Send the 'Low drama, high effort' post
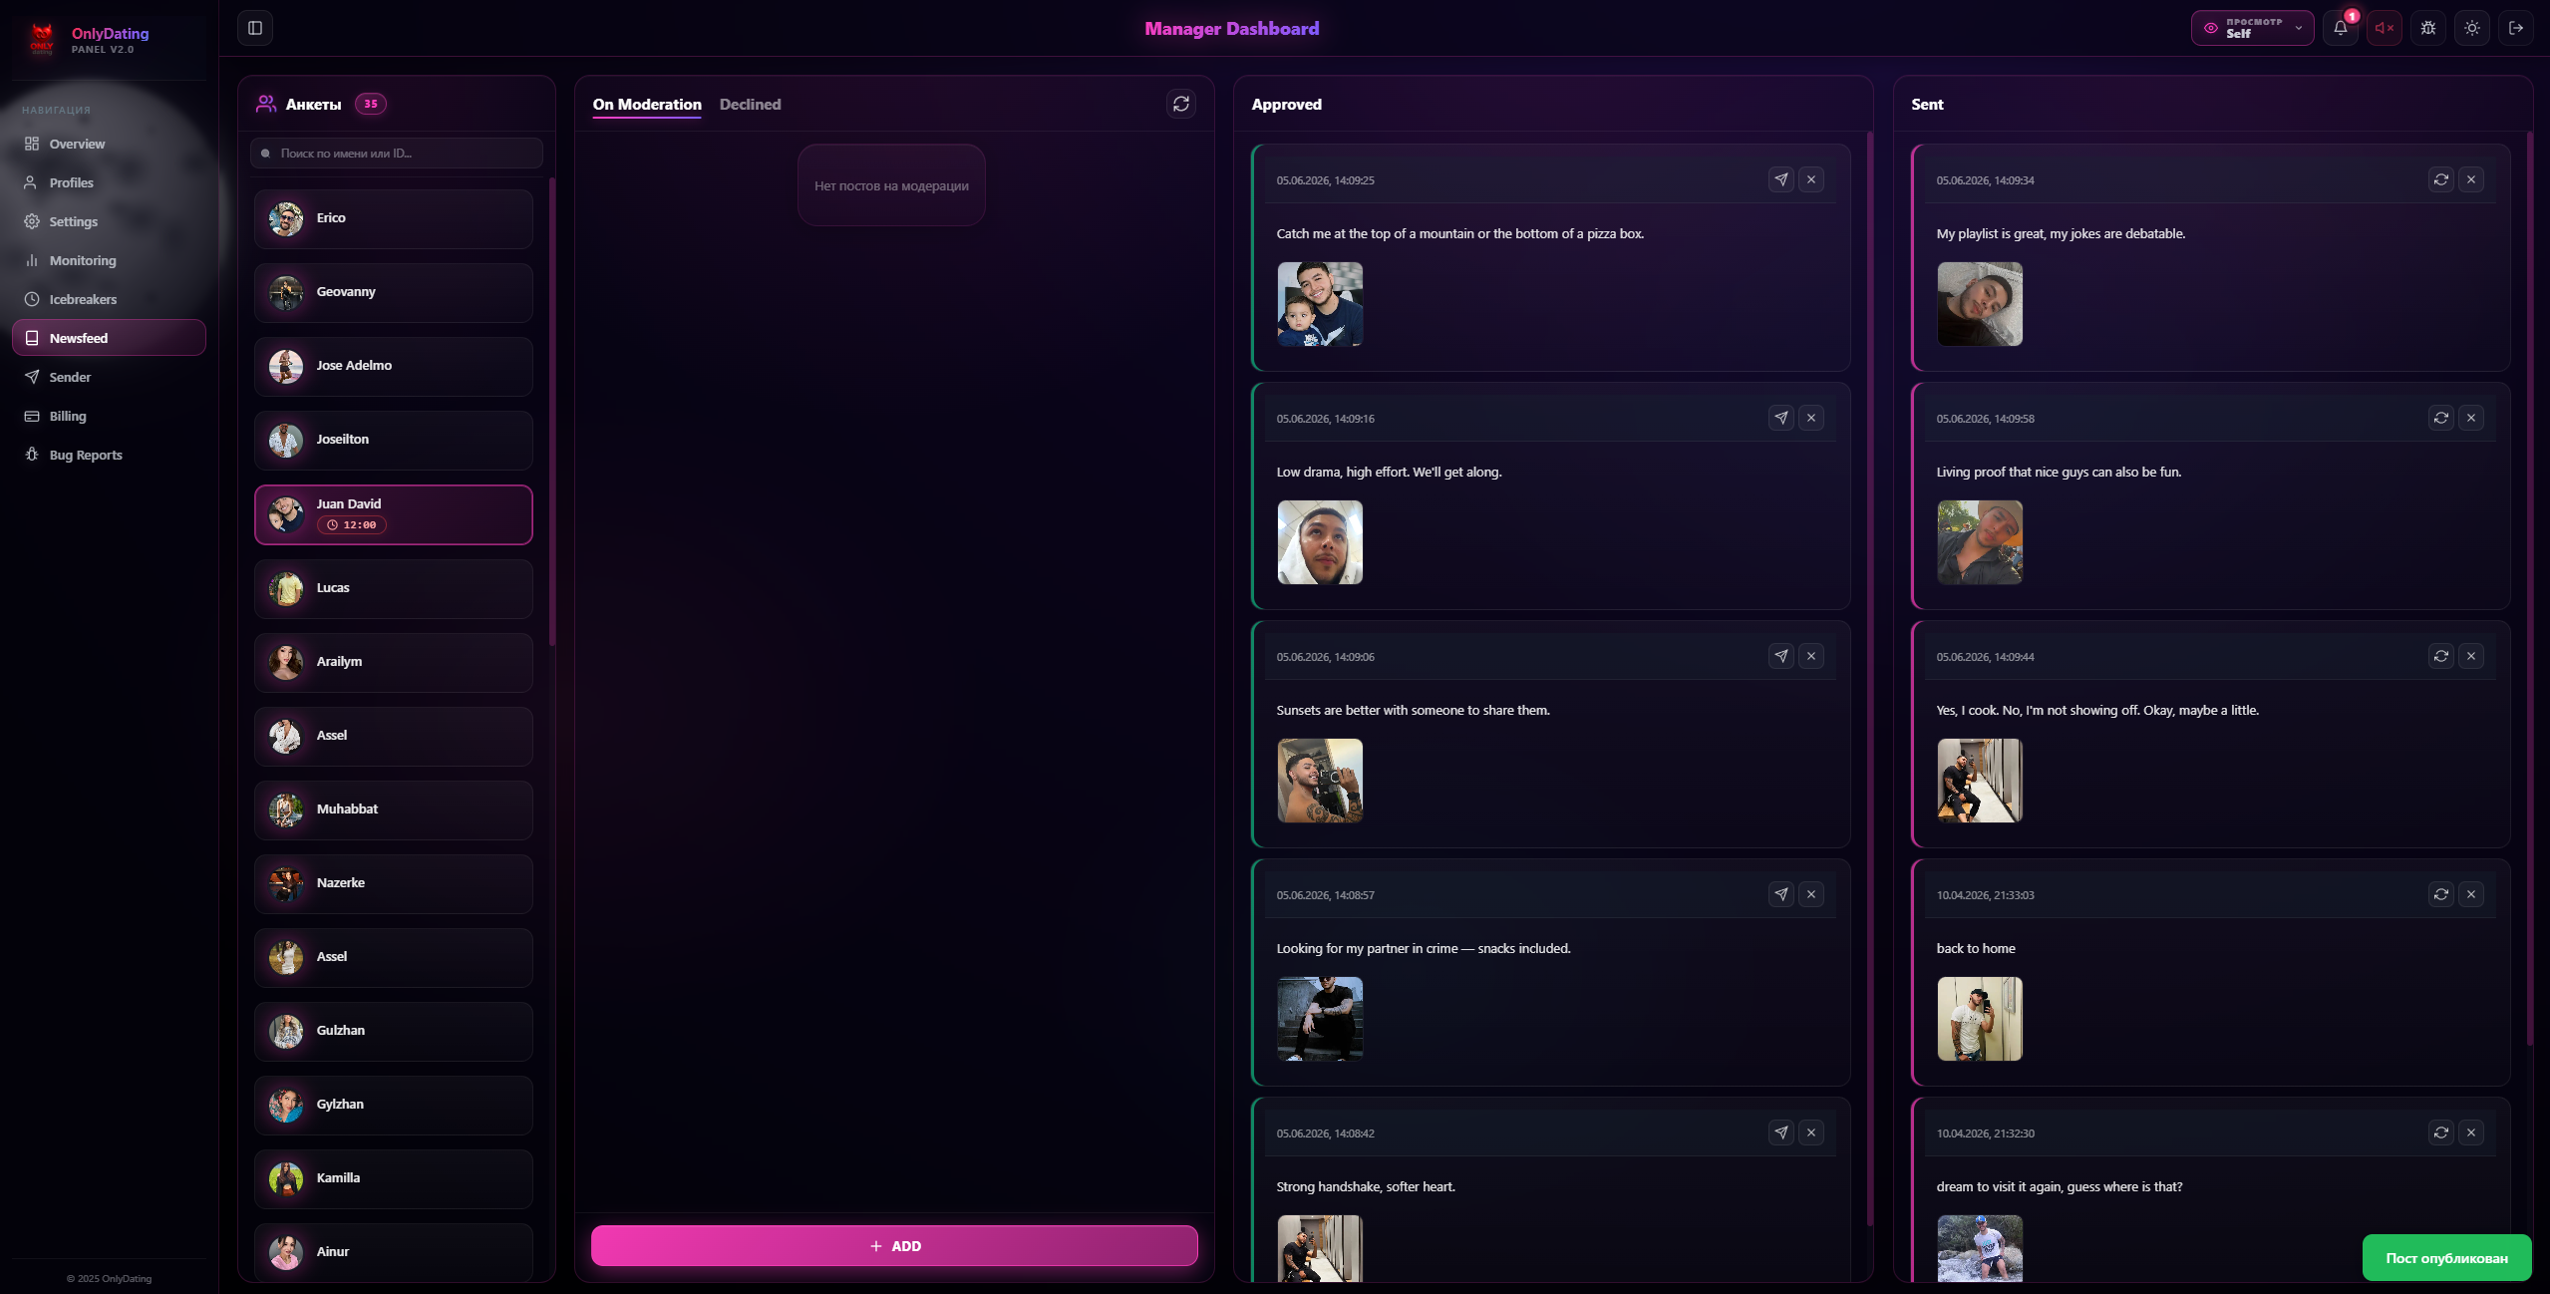This screenshot has width=2550, height=1294. point(1780,418)
